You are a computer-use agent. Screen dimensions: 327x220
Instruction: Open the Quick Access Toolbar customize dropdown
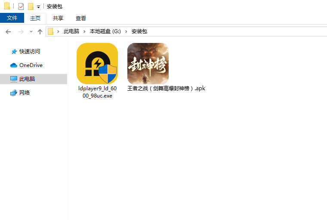[38, 7]
